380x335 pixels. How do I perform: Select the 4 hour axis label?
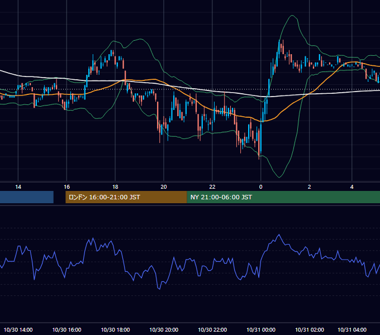[x=351, y=187]
